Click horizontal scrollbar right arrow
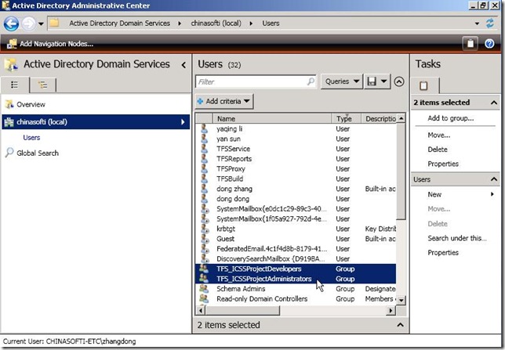 click(391, 310)
